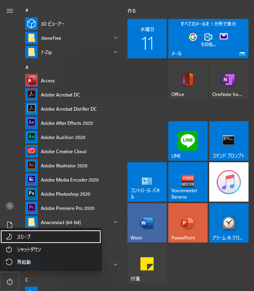Expand the 3teneFree folder

[x=116, y=38]
